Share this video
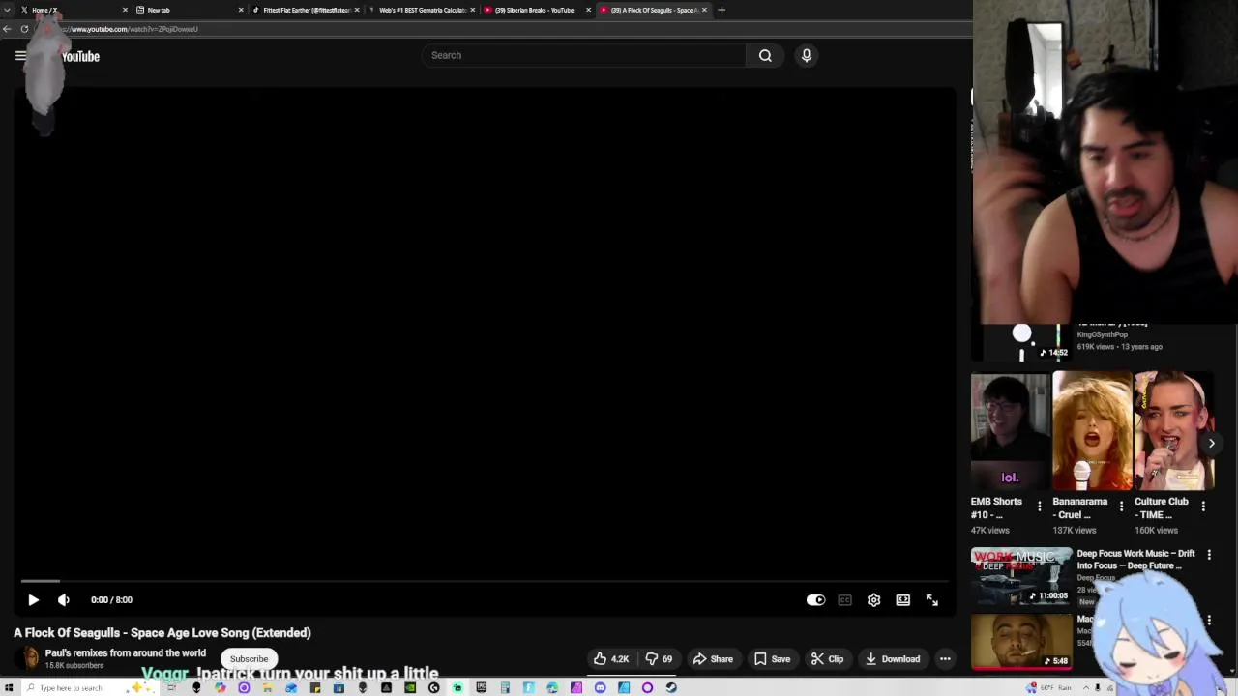Screen dimensions: 1238x696 [713, 659]
